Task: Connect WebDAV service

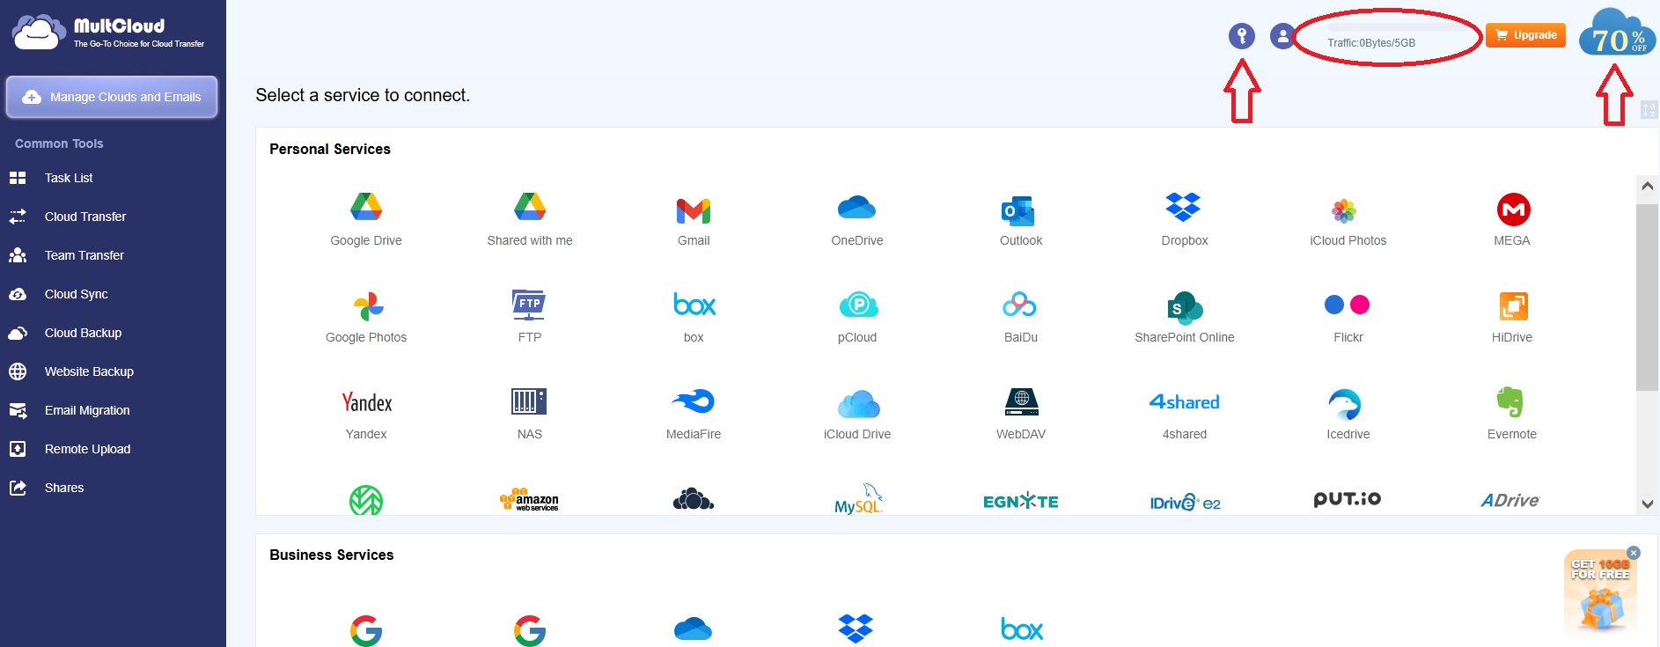Action: (x=1021, y=414)
